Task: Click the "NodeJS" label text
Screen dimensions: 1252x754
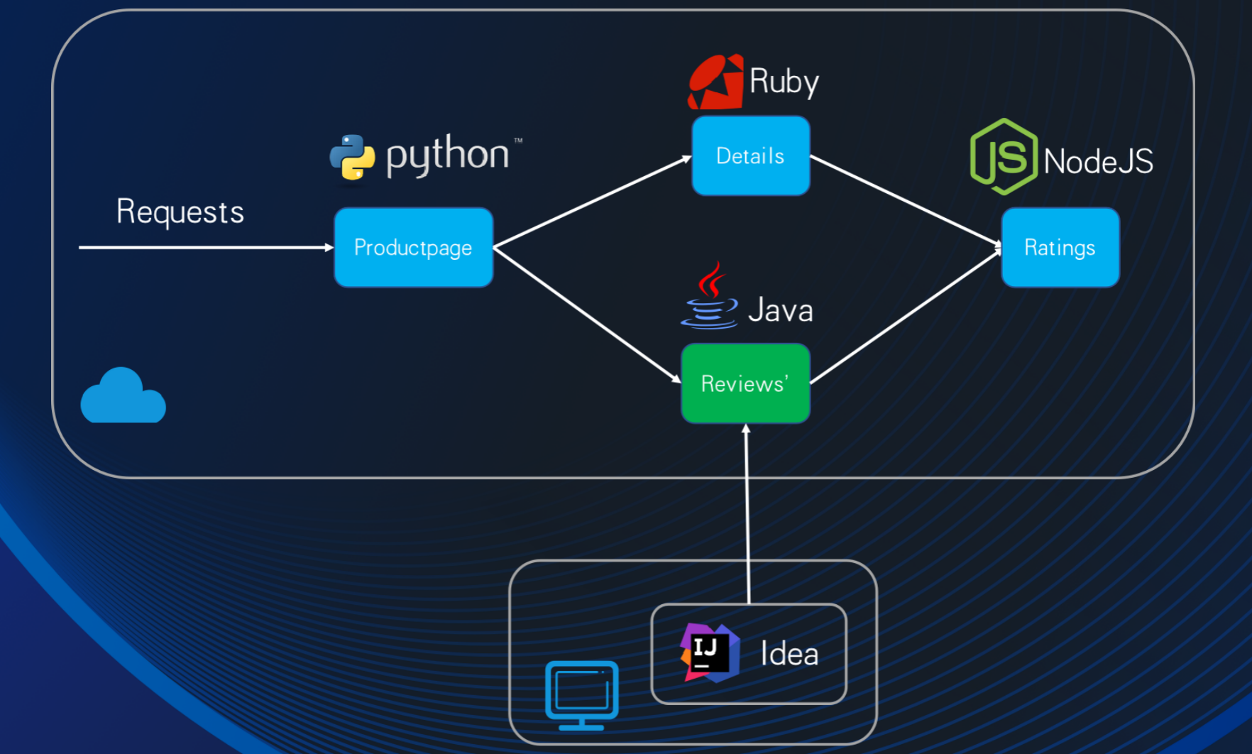Action: coord(1099,161)
